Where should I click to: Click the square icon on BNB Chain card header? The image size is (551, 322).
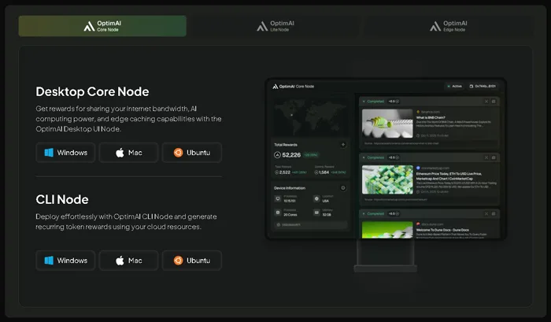tap(494, 102)
